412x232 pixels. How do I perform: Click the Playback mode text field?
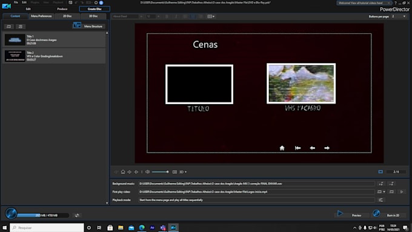point(257,200)
